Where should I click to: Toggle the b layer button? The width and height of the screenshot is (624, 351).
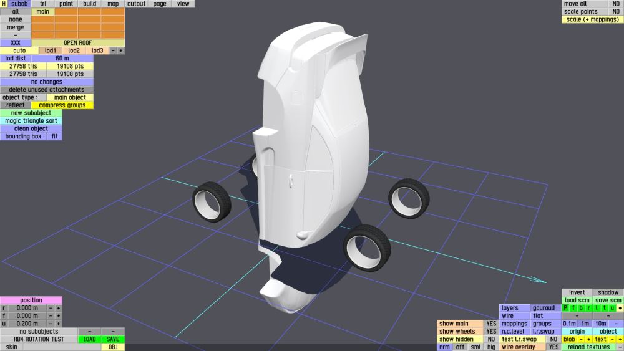pyautogui.click(x=581, y=308)
